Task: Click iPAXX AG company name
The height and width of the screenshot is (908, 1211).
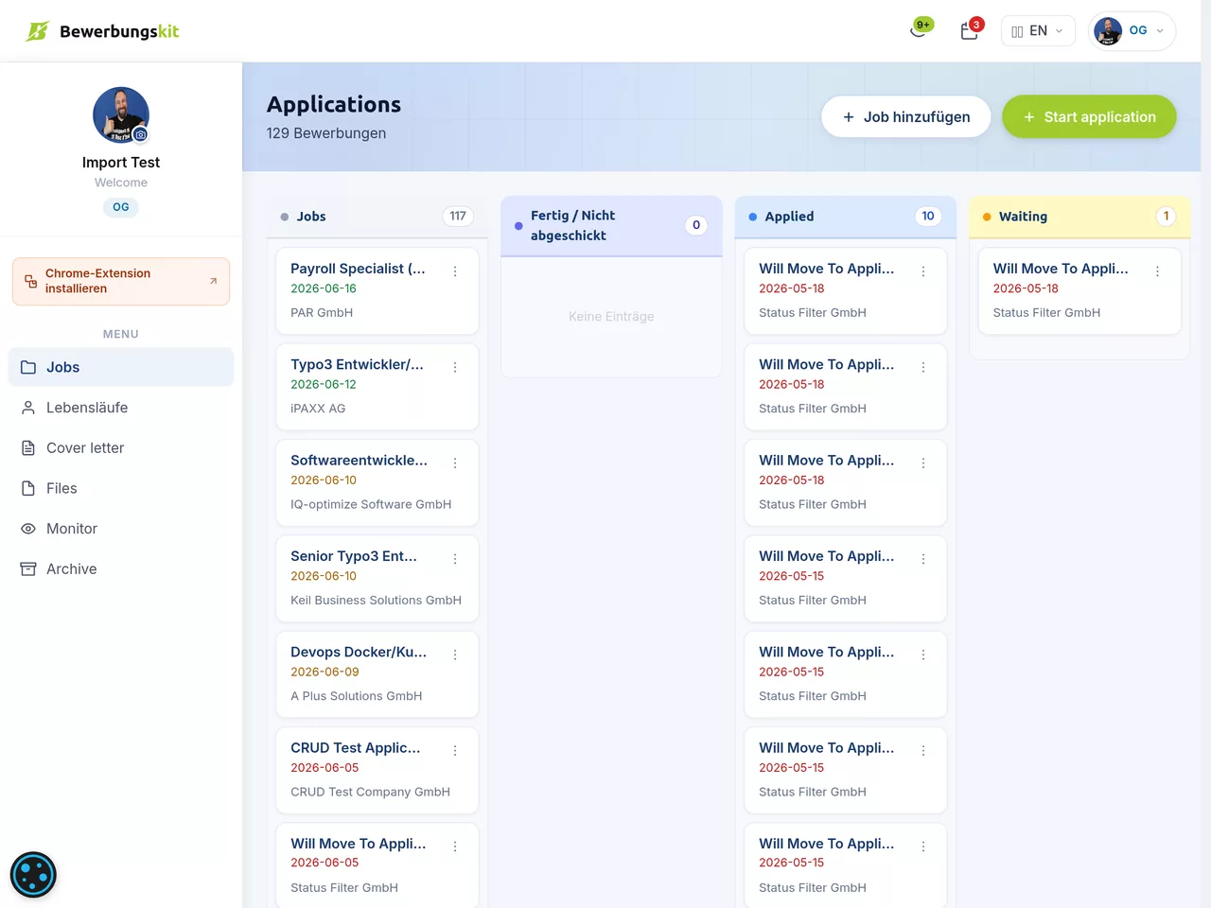Action: coord(318,409)
